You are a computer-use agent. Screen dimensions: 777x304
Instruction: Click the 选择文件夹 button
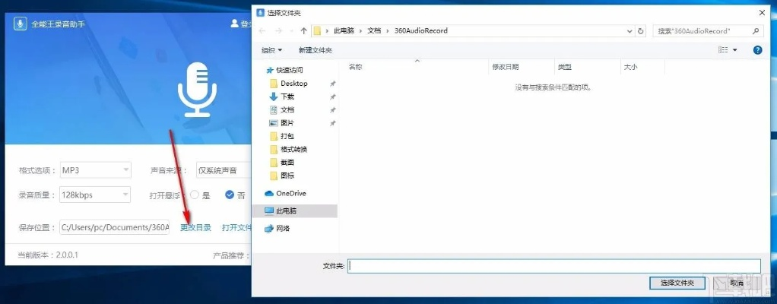coord(677,283)
